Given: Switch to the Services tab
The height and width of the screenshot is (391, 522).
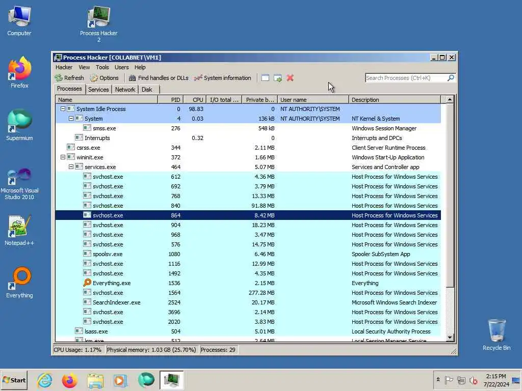Looking at the screenshot, I should click(98, 90).
